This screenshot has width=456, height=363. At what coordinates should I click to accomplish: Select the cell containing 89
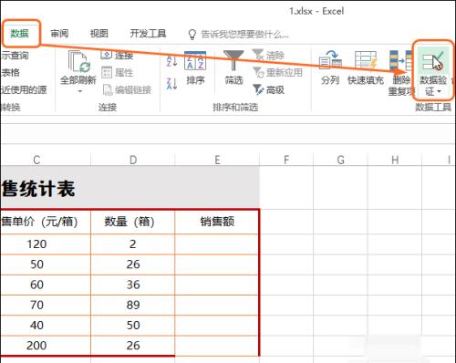[x=133, y=305]
